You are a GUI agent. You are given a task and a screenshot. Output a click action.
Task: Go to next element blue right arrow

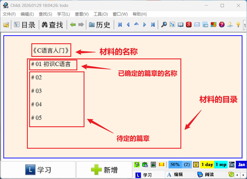(144, 25)
